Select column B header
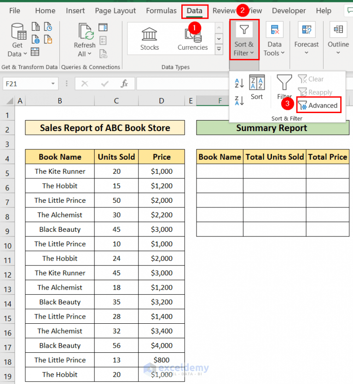 (60, 101)
